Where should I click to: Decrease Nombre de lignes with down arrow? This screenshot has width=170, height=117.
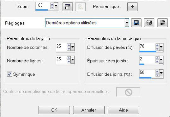click(69, 62)
